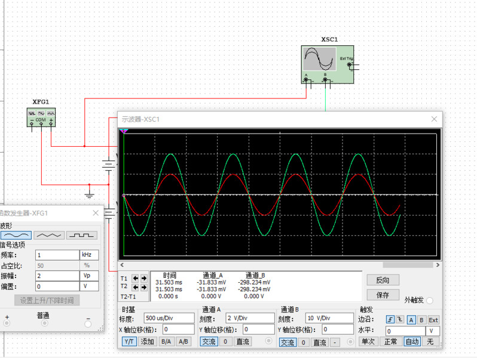Toggle the external trigger (外触发) radio button

click(x=430, y=301)
